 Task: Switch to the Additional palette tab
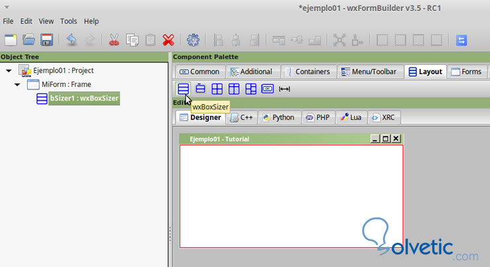coord(252,72)
